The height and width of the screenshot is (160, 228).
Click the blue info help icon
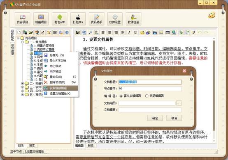(67, 32)
